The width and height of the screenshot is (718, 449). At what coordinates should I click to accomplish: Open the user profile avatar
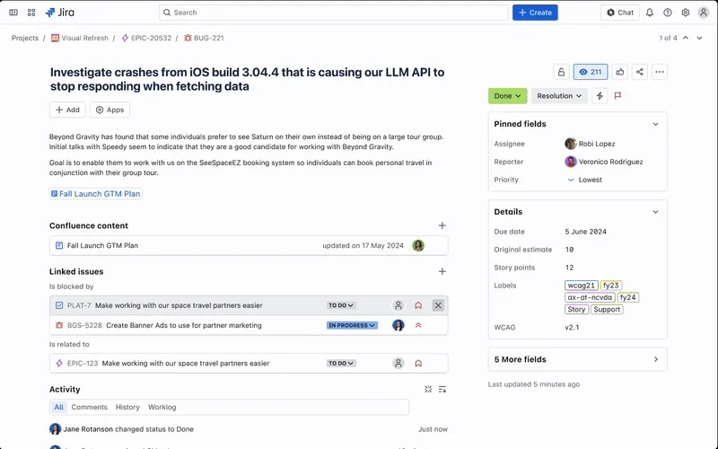704,13
